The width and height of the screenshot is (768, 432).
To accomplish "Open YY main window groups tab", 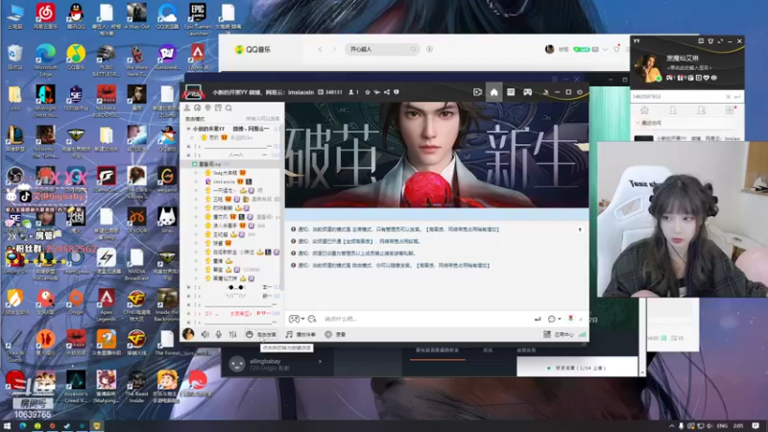I will pos(702,110).
